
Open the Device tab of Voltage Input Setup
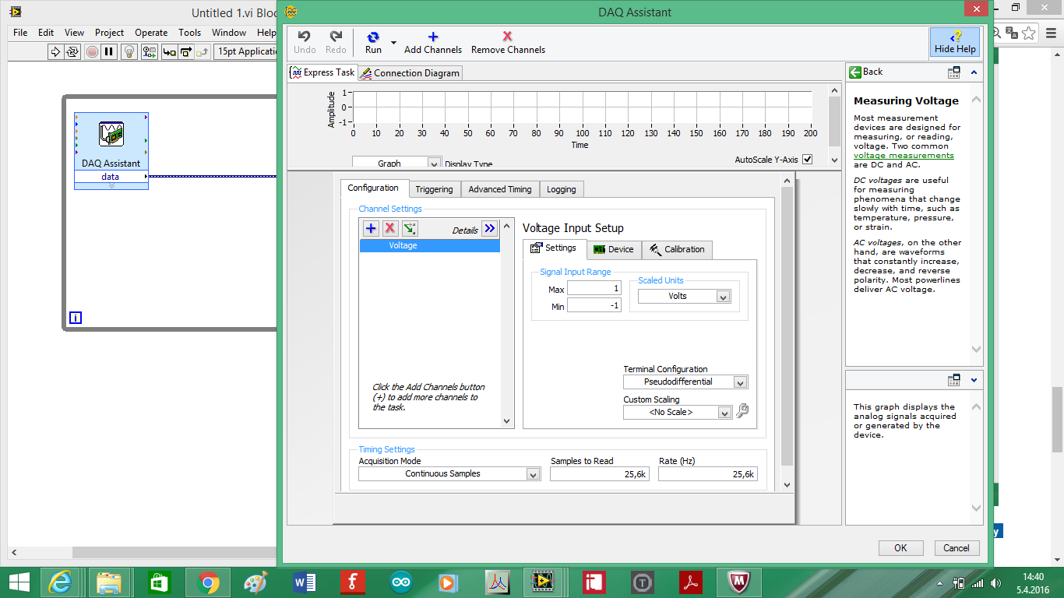(614, 249)
